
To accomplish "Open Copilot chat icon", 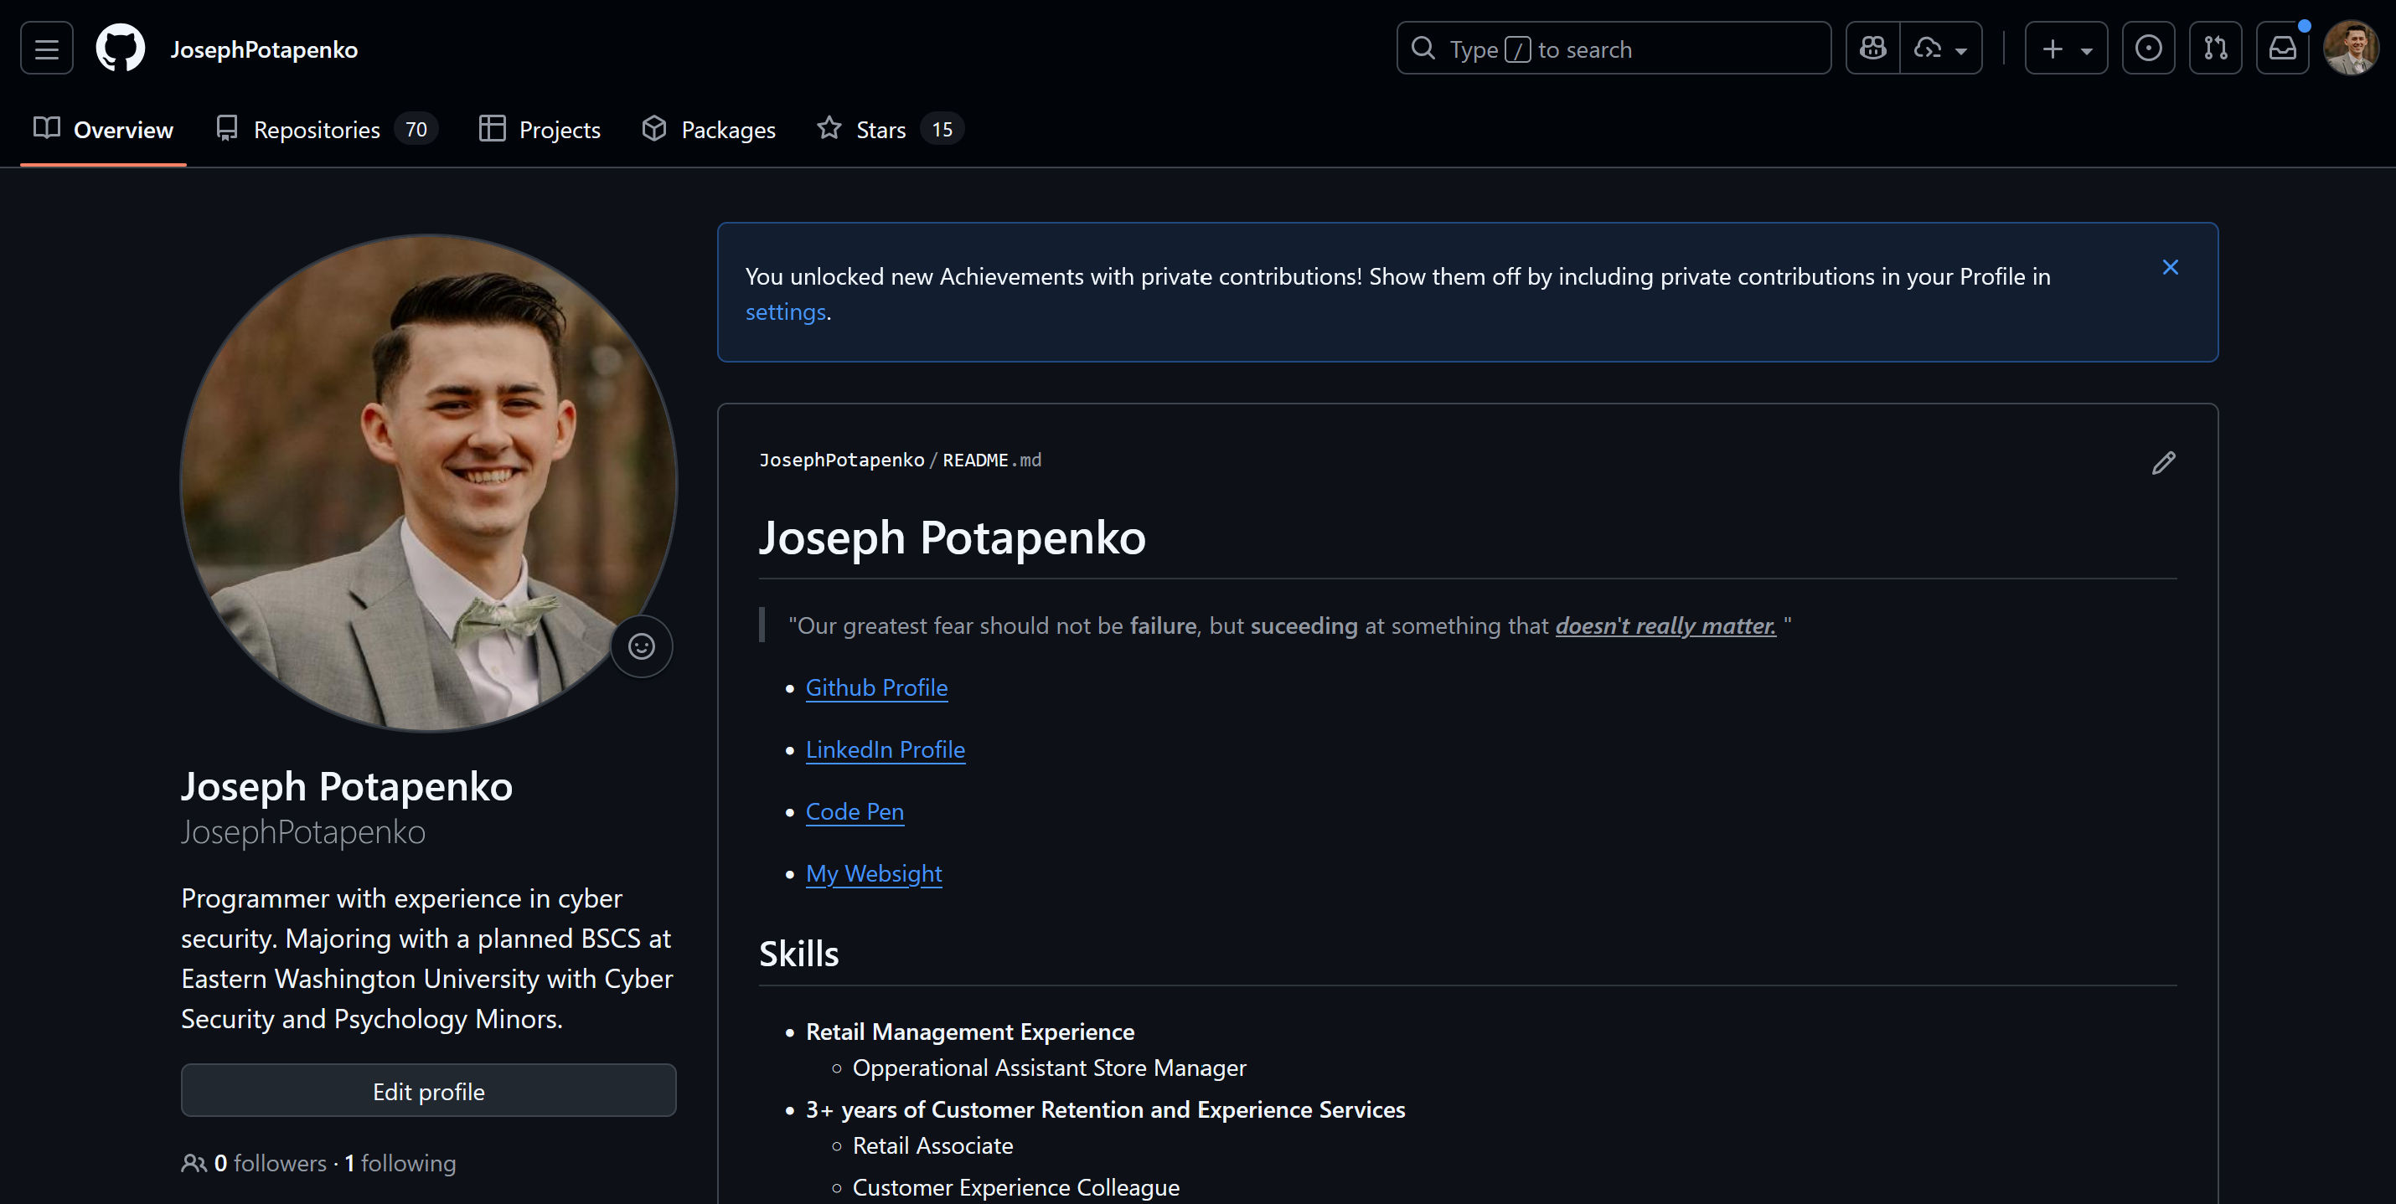I will coord(1872,49).
